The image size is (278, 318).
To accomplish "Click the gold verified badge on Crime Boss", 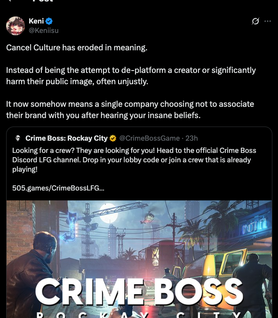I will (x=113, y=138).
